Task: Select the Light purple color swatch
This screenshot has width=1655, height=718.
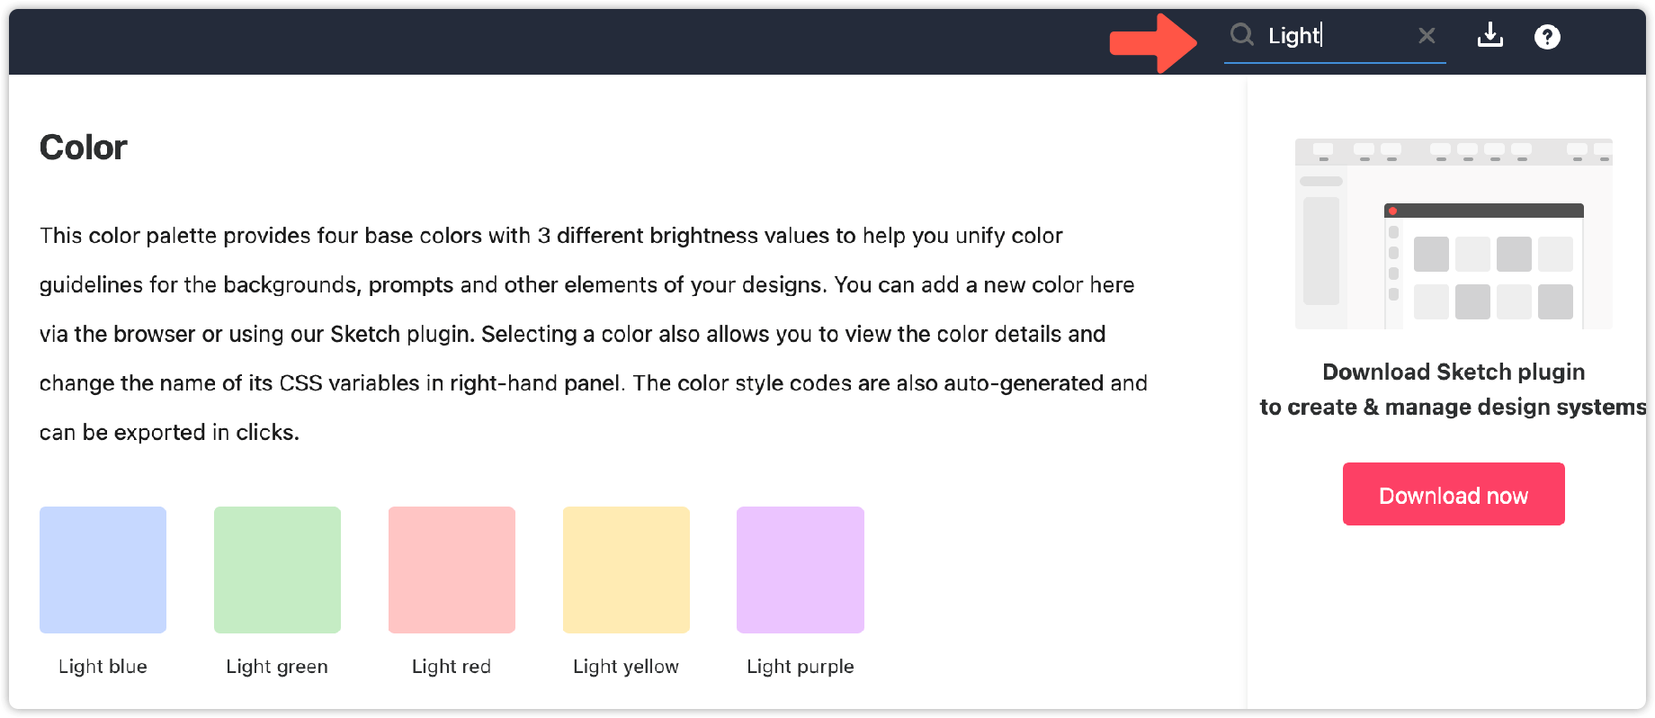Action: coord(801,570)
